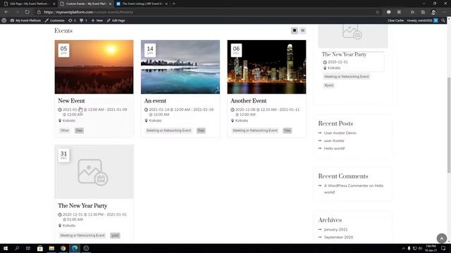Open The New Year Party card title
Viewport: 451px width, 253px height.
pyautogui.click(x=82, y=206)
